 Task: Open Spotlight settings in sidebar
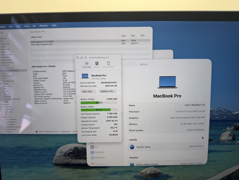[x=98, y=152]
